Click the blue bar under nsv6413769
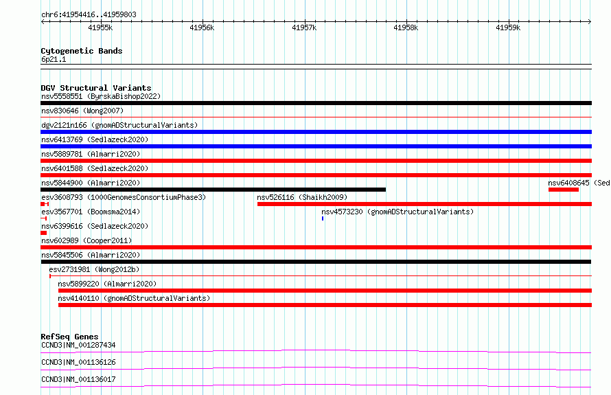Viewport: 611px width, 395px height. (x=316, y=146)
